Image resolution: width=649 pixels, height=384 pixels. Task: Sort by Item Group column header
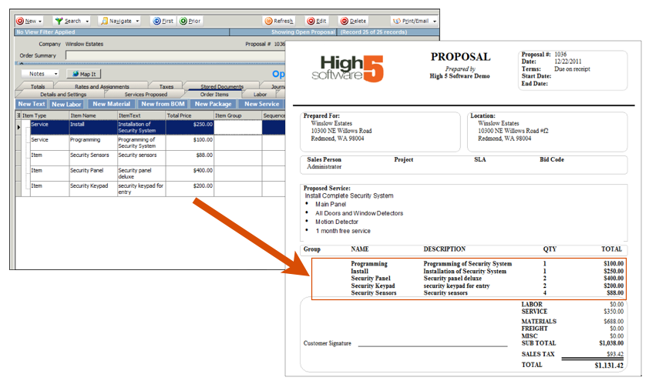pos(238,115)
